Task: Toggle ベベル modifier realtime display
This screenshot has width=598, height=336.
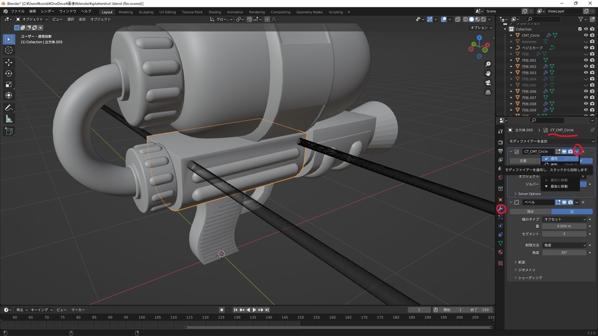Action: click(564, 202)
